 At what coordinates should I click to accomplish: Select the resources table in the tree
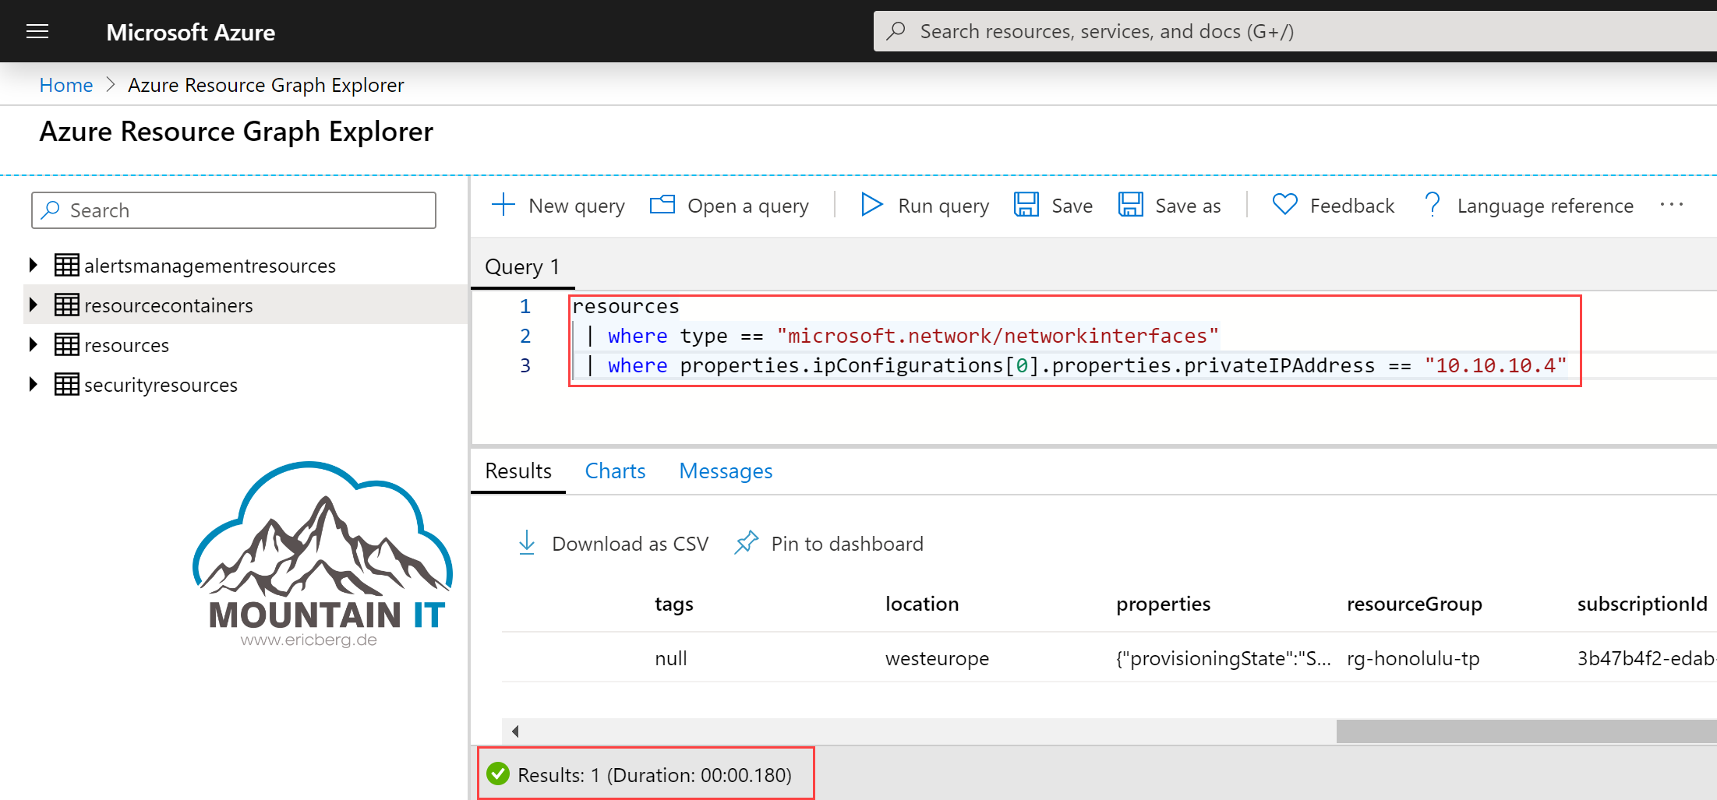point(126,345)
